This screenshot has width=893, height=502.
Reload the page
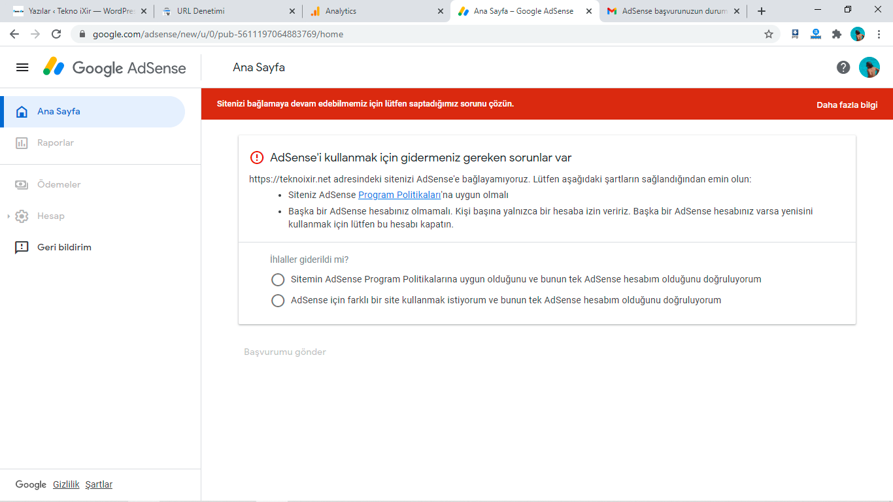coord(56,34)
